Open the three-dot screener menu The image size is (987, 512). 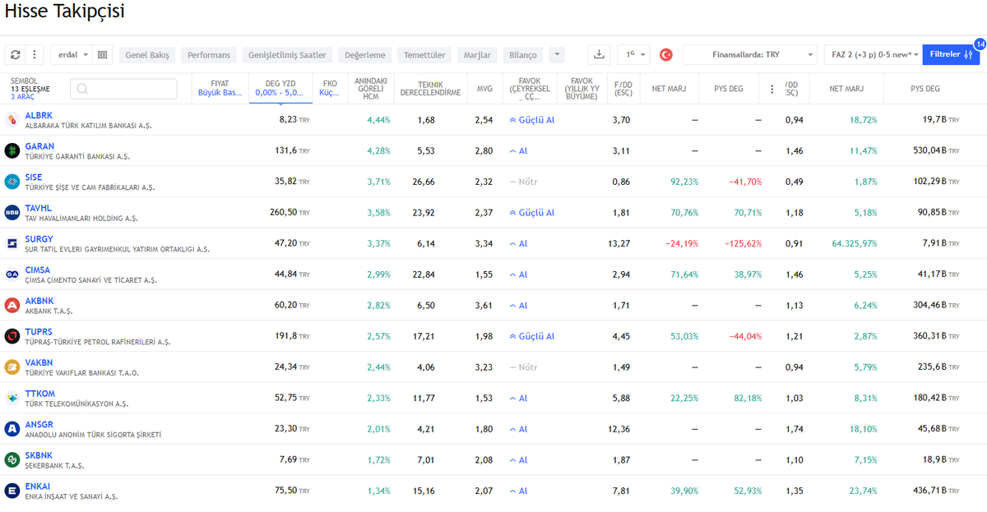[x=35, y=55]
